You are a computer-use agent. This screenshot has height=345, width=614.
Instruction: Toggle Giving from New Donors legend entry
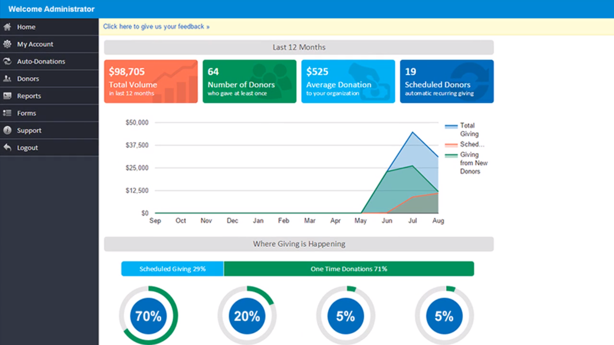473,163
